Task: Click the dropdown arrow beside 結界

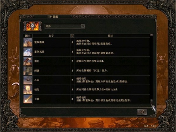Action: pos(83,26)
